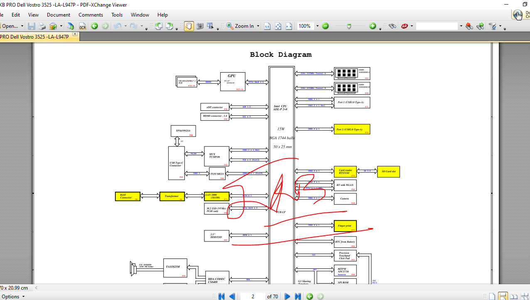Set view to Actual Size 1:1
This screenshot has height=300, width=530.
[x=267, y=26]
